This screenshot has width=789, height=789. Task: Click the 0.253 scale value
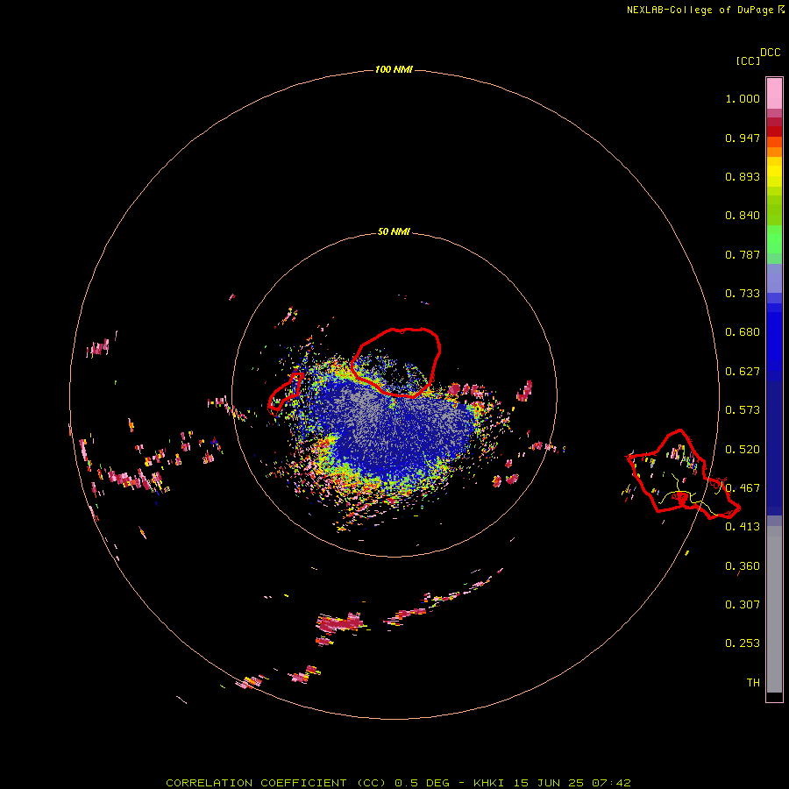pyautogui.click(x=743, y=643)
